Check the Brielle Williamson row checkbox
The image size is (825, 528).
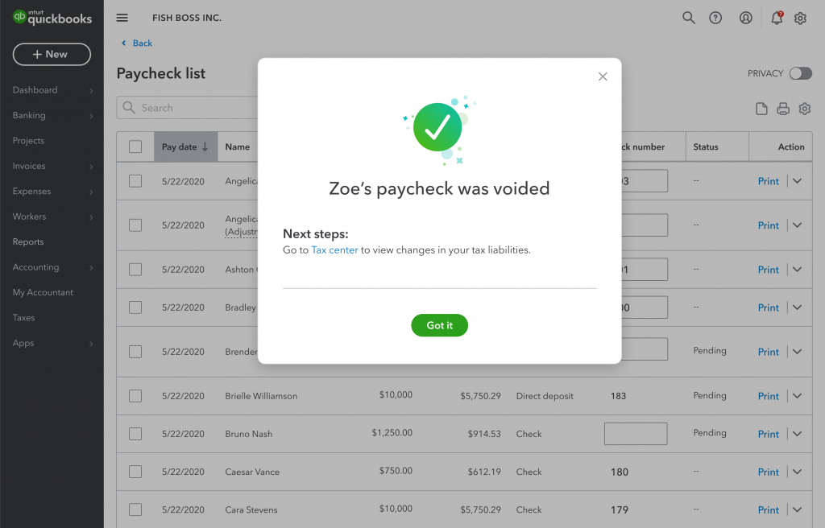pos(135,396)
